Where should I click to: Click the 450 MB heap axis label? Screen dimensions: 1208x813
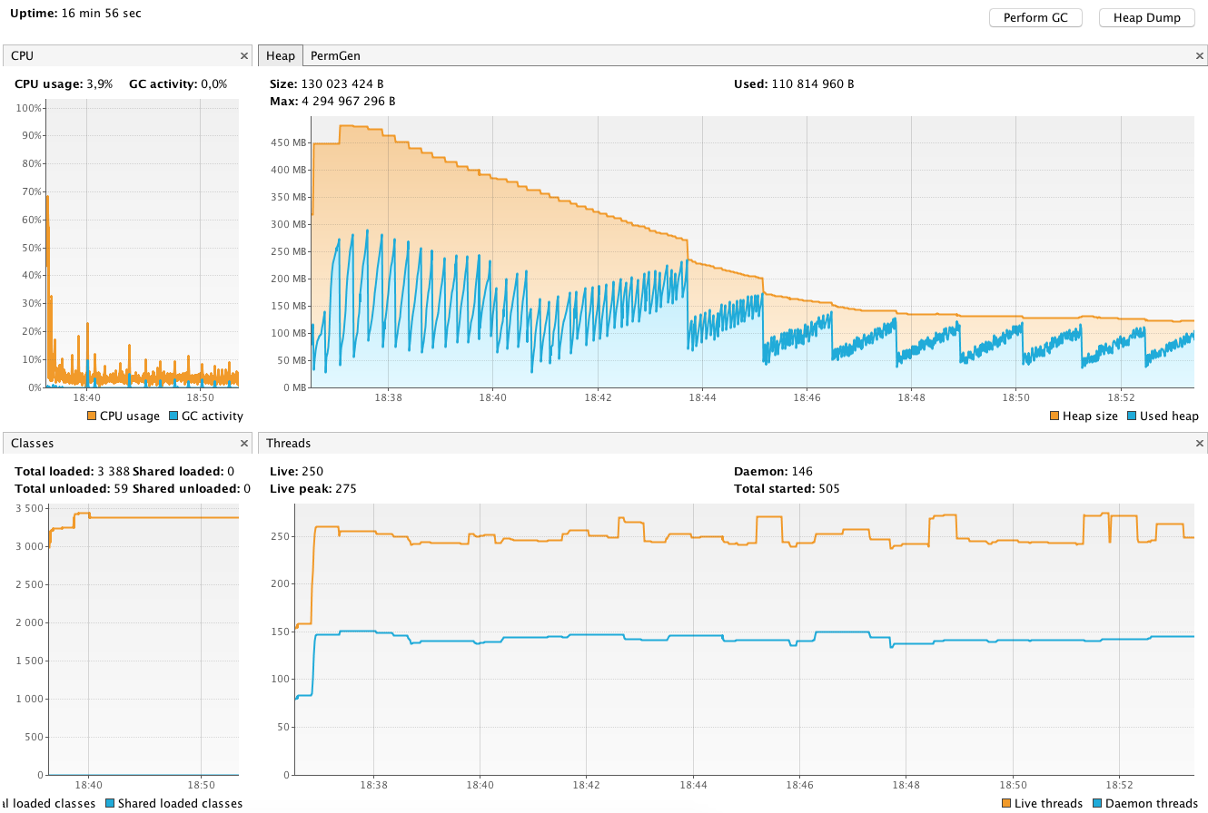(288, 142)
